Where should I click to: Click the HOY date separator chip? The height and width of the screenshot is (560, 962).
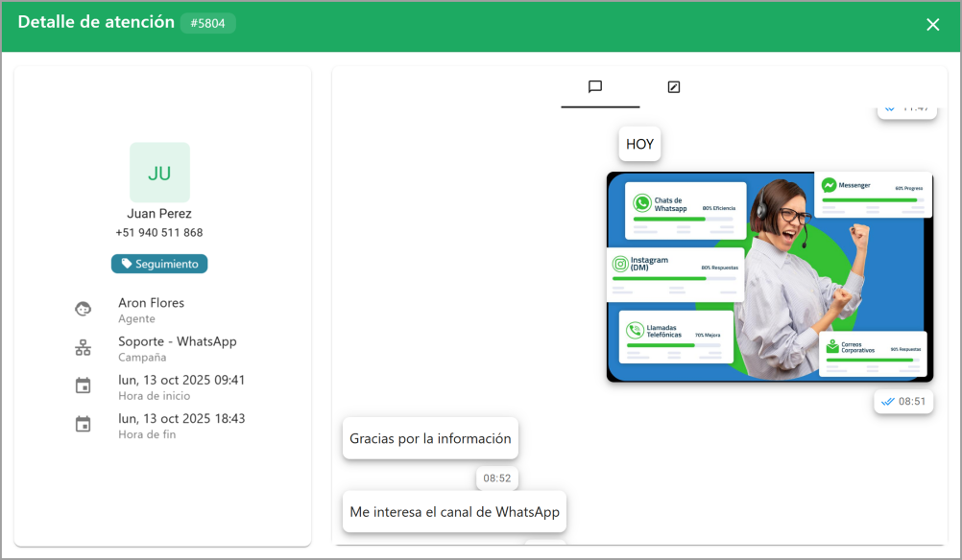click(x=639, y=144)
